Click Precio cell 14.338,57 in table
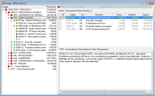The width and height of the screenshot is (155, 96). coord(119,29)
